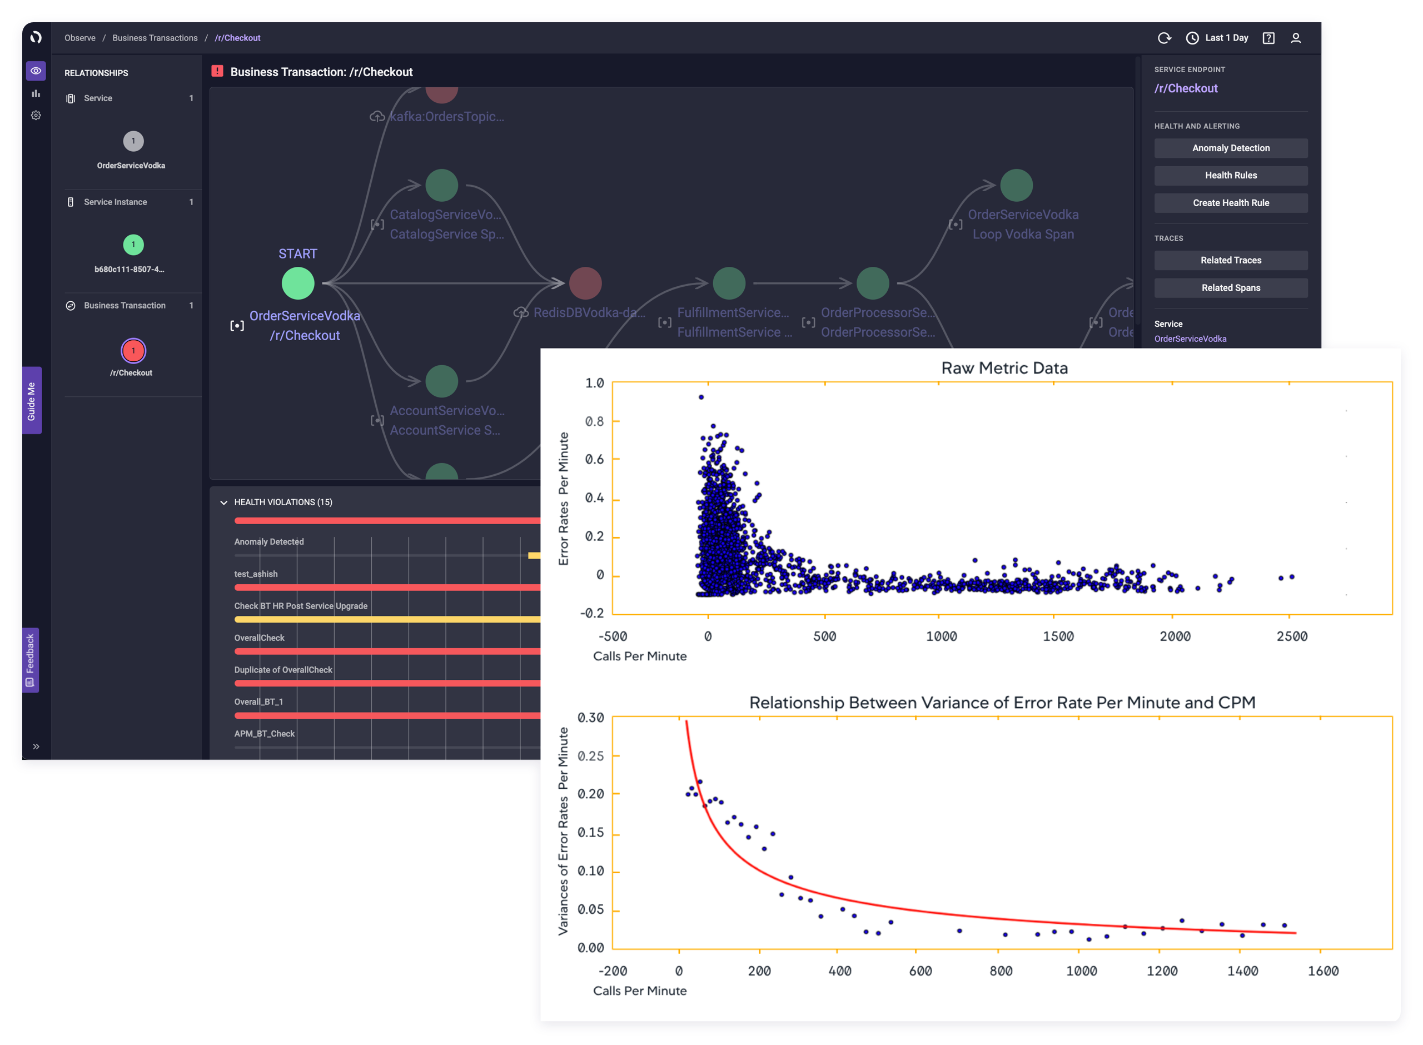Click bracket icon beside OrderServiceVodka /r/Checkout
Viewport: 1423px width, 1045px height.
tap(237, 326)
